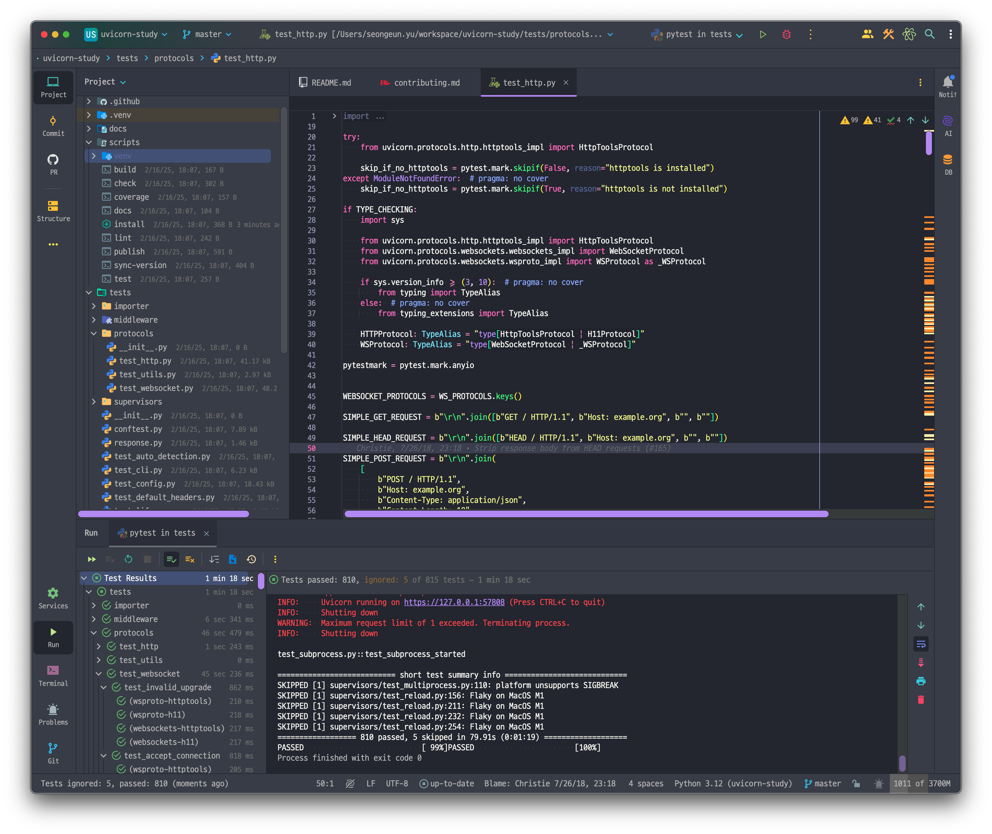Click Python 3.12 interpreter in status bar

coord(733,783)
